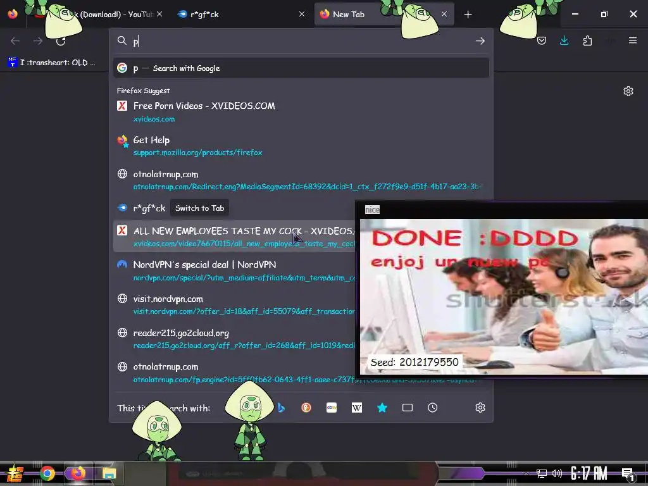Image resolution: width=648 pixels, height=486 pixels.
Task: Open reader215.go2cloud.org suggestion
Action: [234, 339]
